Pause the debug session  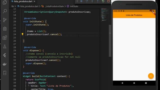pyautogui.click(x=81, y=1)
